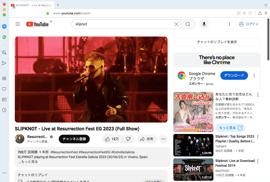Image resolution: width=270 pixels, height=182 pixels.
Task: Open the 入会申し込み ad thumbnail
Action: [193, 112]
